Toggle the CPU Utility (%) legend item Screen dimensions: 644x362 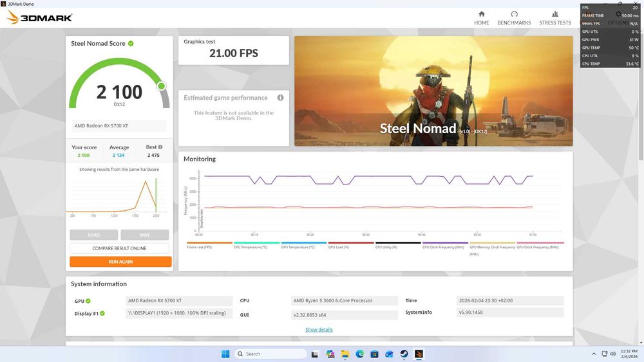click(x=398, y=245)
